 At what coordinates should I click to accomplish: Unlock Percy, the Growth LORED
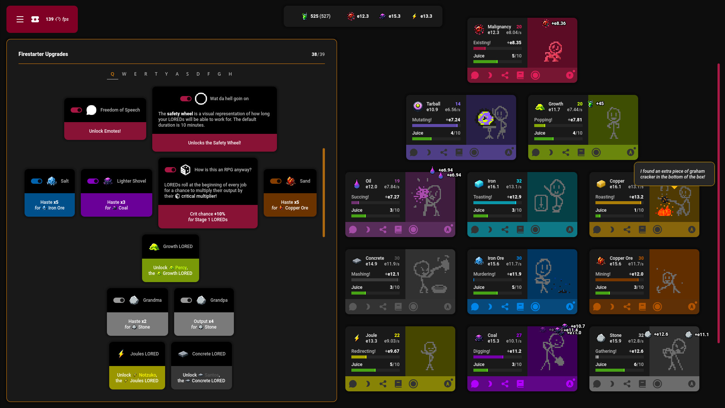point(170,270)
